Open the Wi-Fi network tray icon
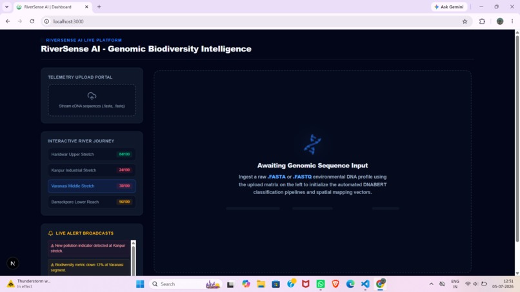 [468, 284]
